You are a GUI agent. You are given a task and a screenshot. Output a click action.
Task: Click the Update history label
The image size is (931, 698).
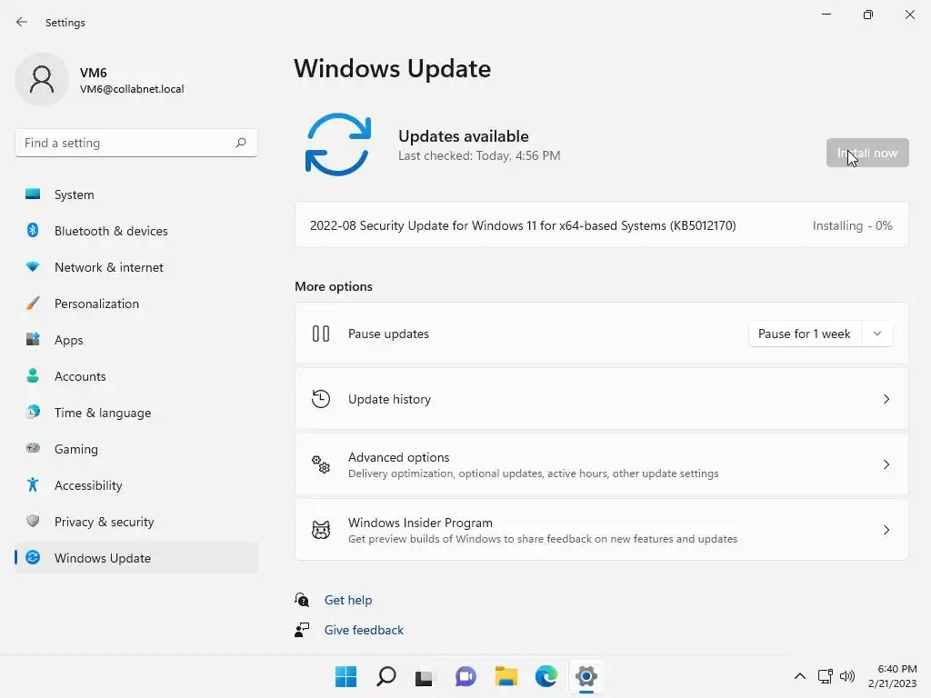(x=389, y=399)
